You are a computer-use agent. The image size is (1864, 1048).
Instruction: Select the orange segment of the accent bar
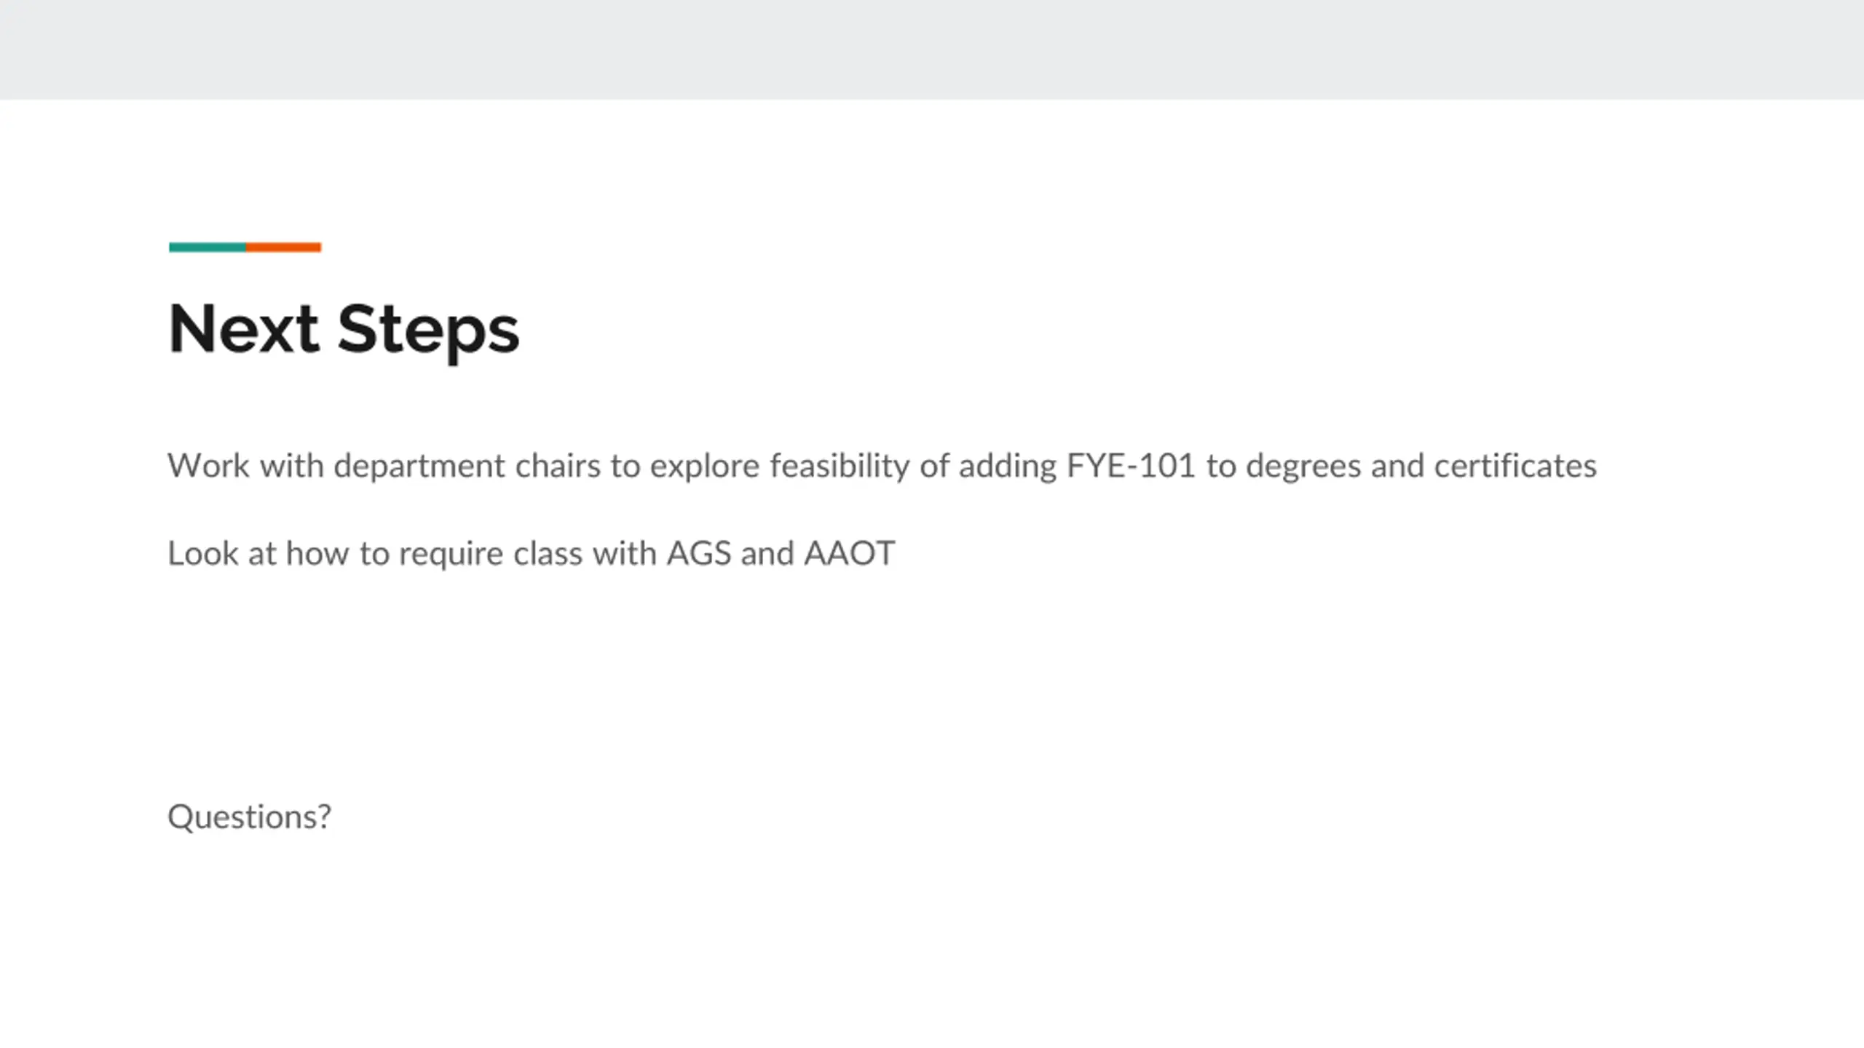coord(283,247)
